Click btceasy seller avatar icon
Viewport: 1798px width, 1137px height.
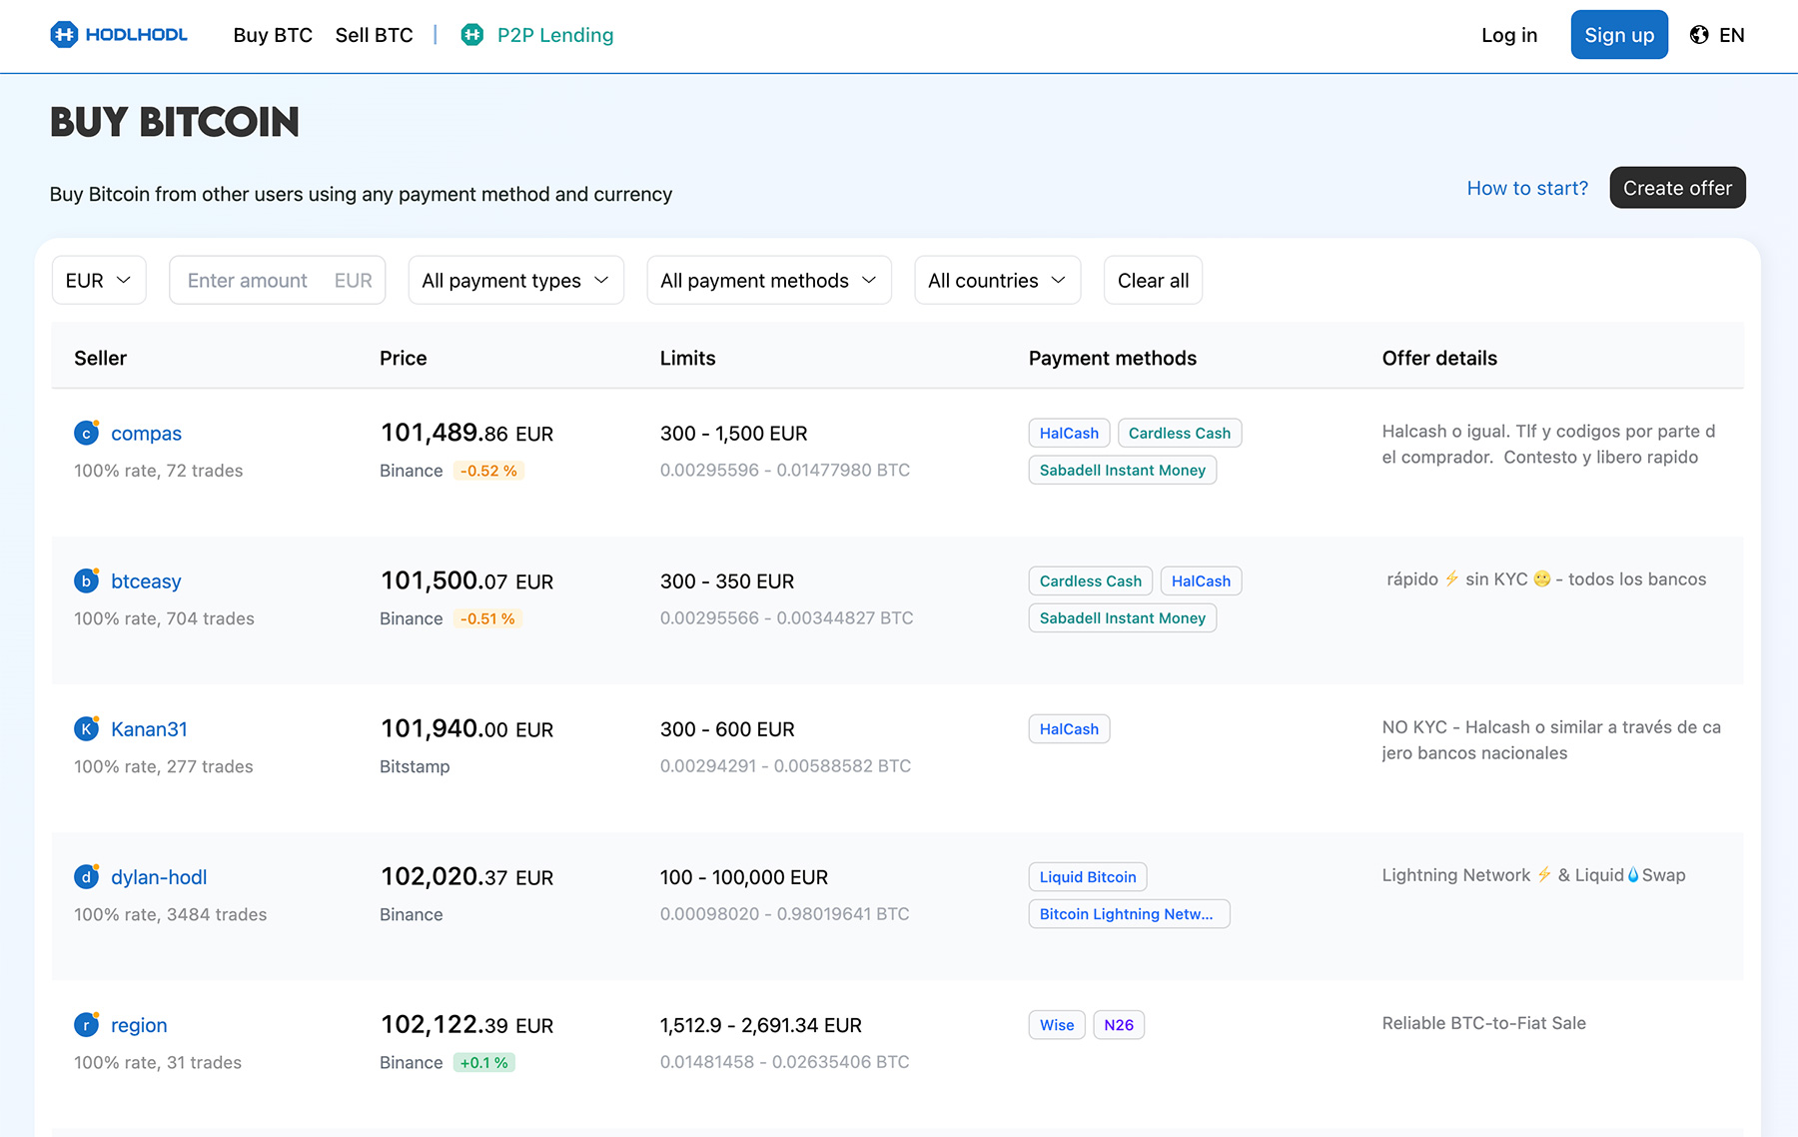pos(87,580)
